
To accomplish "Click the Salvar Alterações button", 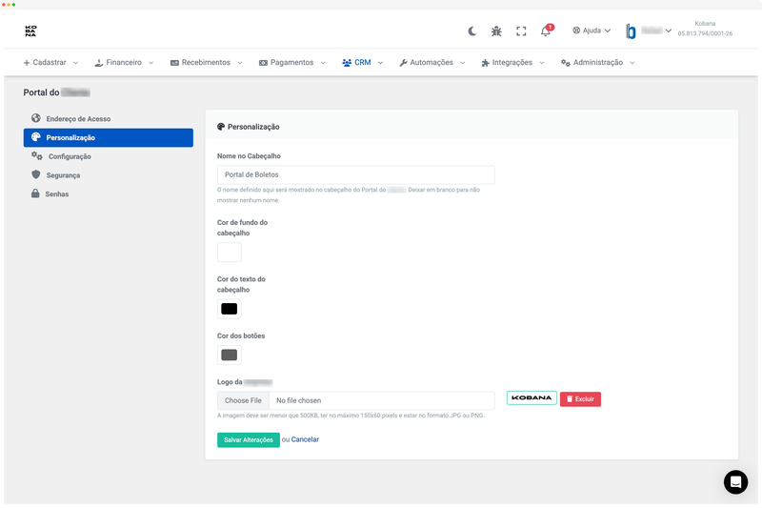I will pos(249,439).
